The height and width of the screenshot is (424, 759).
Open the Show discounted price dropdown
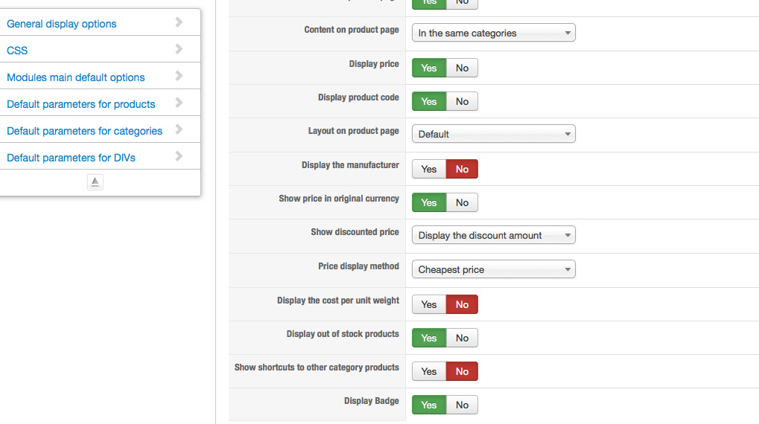(x=493, y=235)
